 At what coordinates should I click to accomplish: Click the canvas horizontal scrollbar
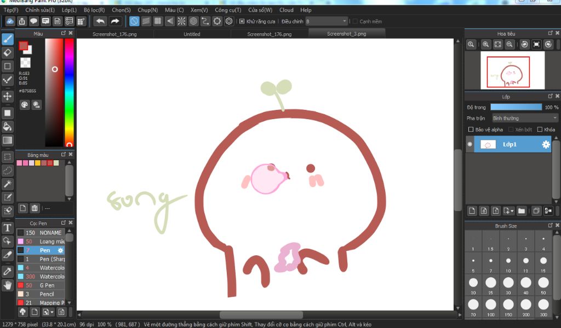261,315
